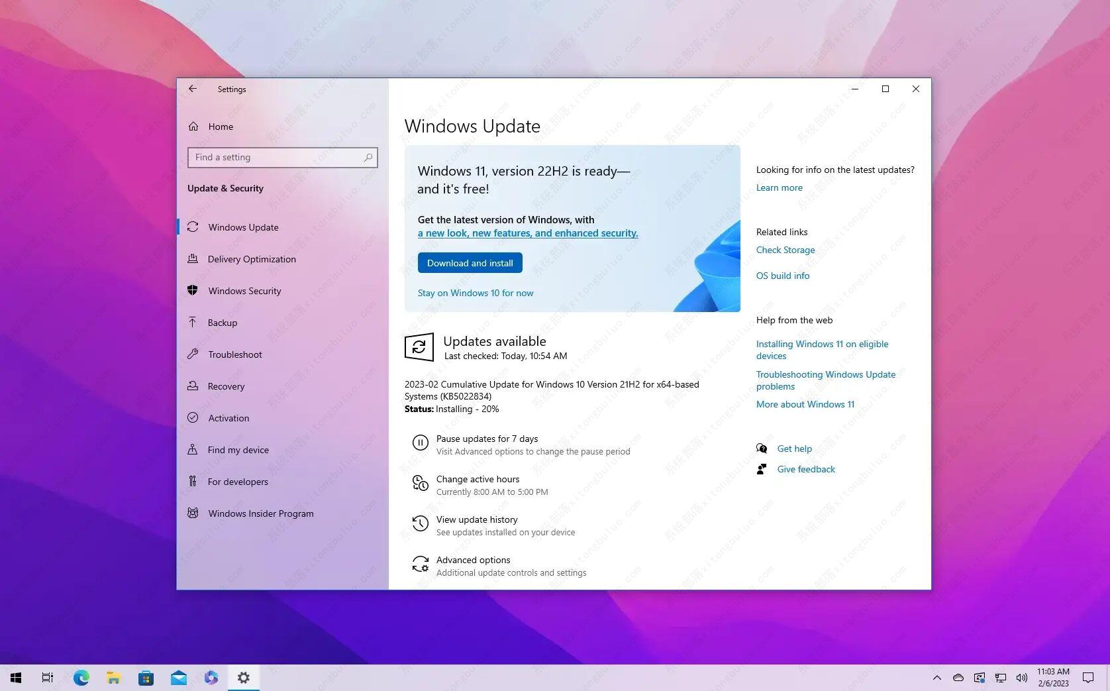Click the View update history icon
The width and height of the screenshot is (1110, 691).
421,523
